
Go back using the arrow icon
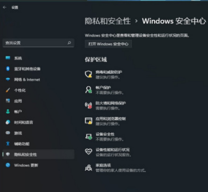5,7
